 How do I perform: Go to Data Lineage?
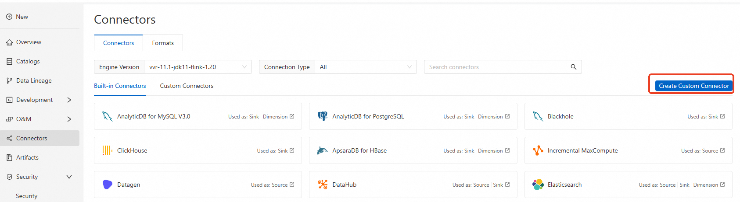(34, 80)
